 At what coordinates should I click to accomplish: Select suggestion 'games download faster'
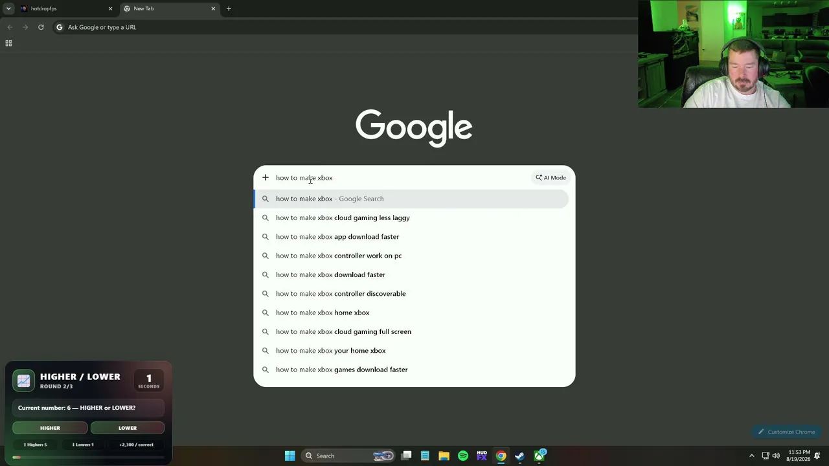pyautogui.click(x=411, y=370)
